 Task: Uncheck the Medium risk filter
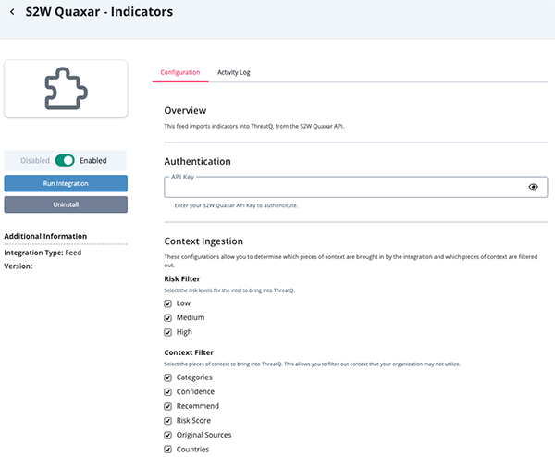(167, 318)
